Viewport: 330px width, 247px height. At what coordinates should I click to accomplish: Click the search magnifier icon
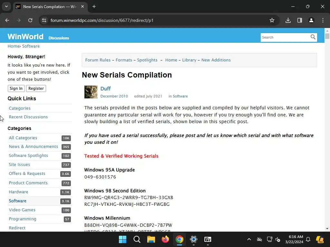(313, 37)
